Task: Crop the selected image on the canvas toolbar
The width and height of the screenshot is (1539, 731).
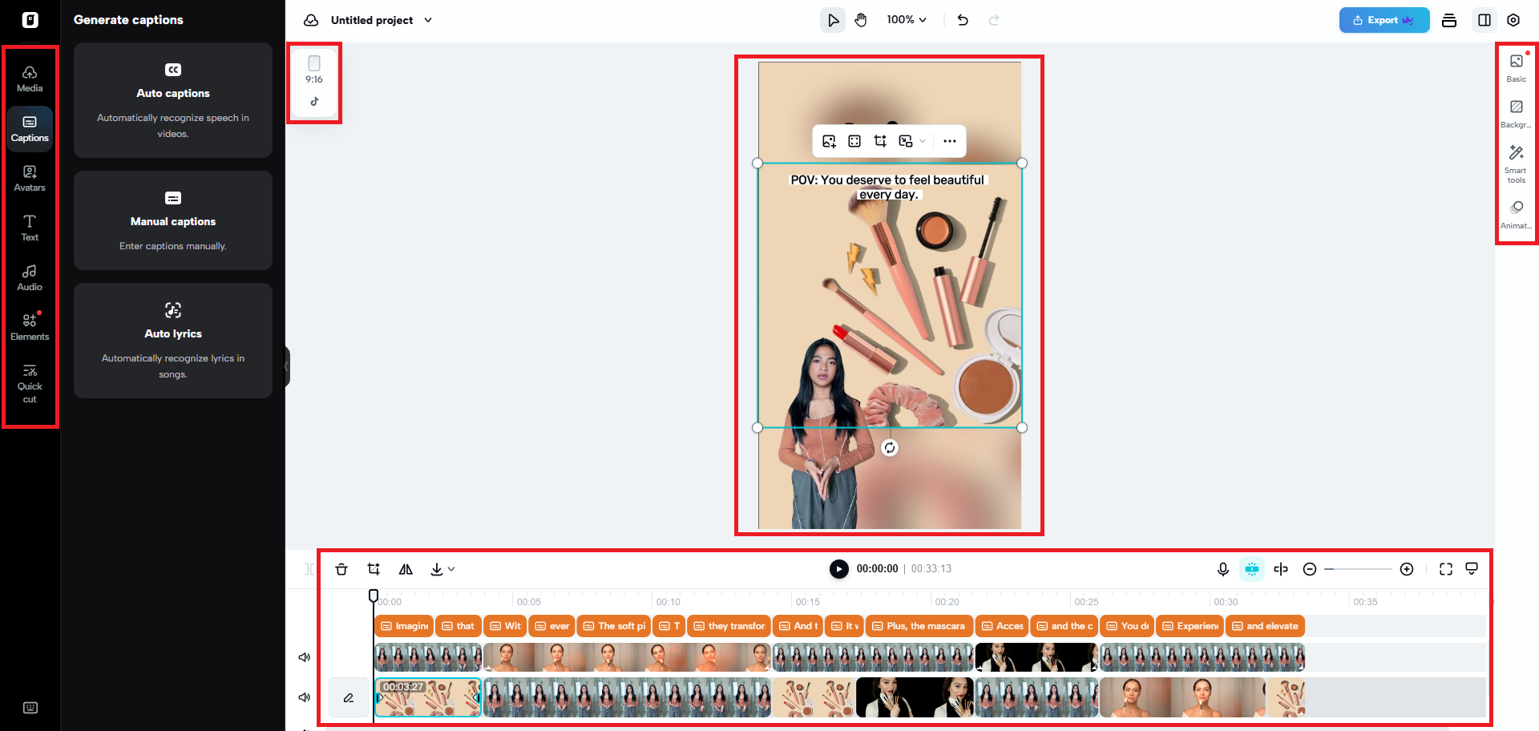Action: [x=880, y=140]
